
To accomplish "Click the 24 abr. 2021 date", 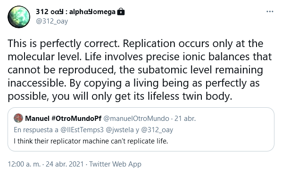I will 65,164.
